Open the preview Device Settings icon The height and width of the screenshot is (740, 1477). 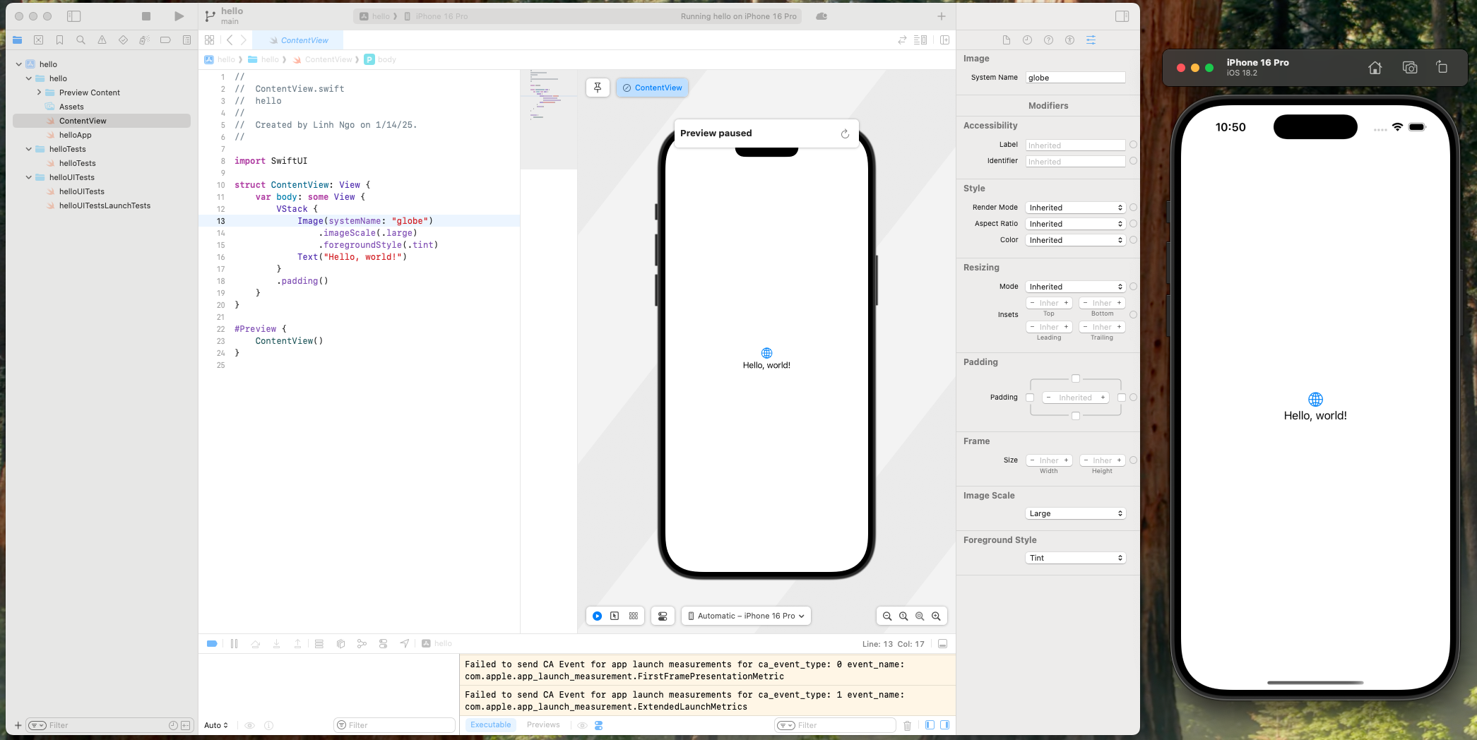(663, 616)
